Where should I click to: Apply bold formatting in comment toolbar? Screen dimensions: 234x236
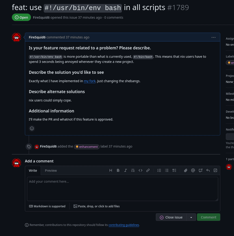coord(118,170)
